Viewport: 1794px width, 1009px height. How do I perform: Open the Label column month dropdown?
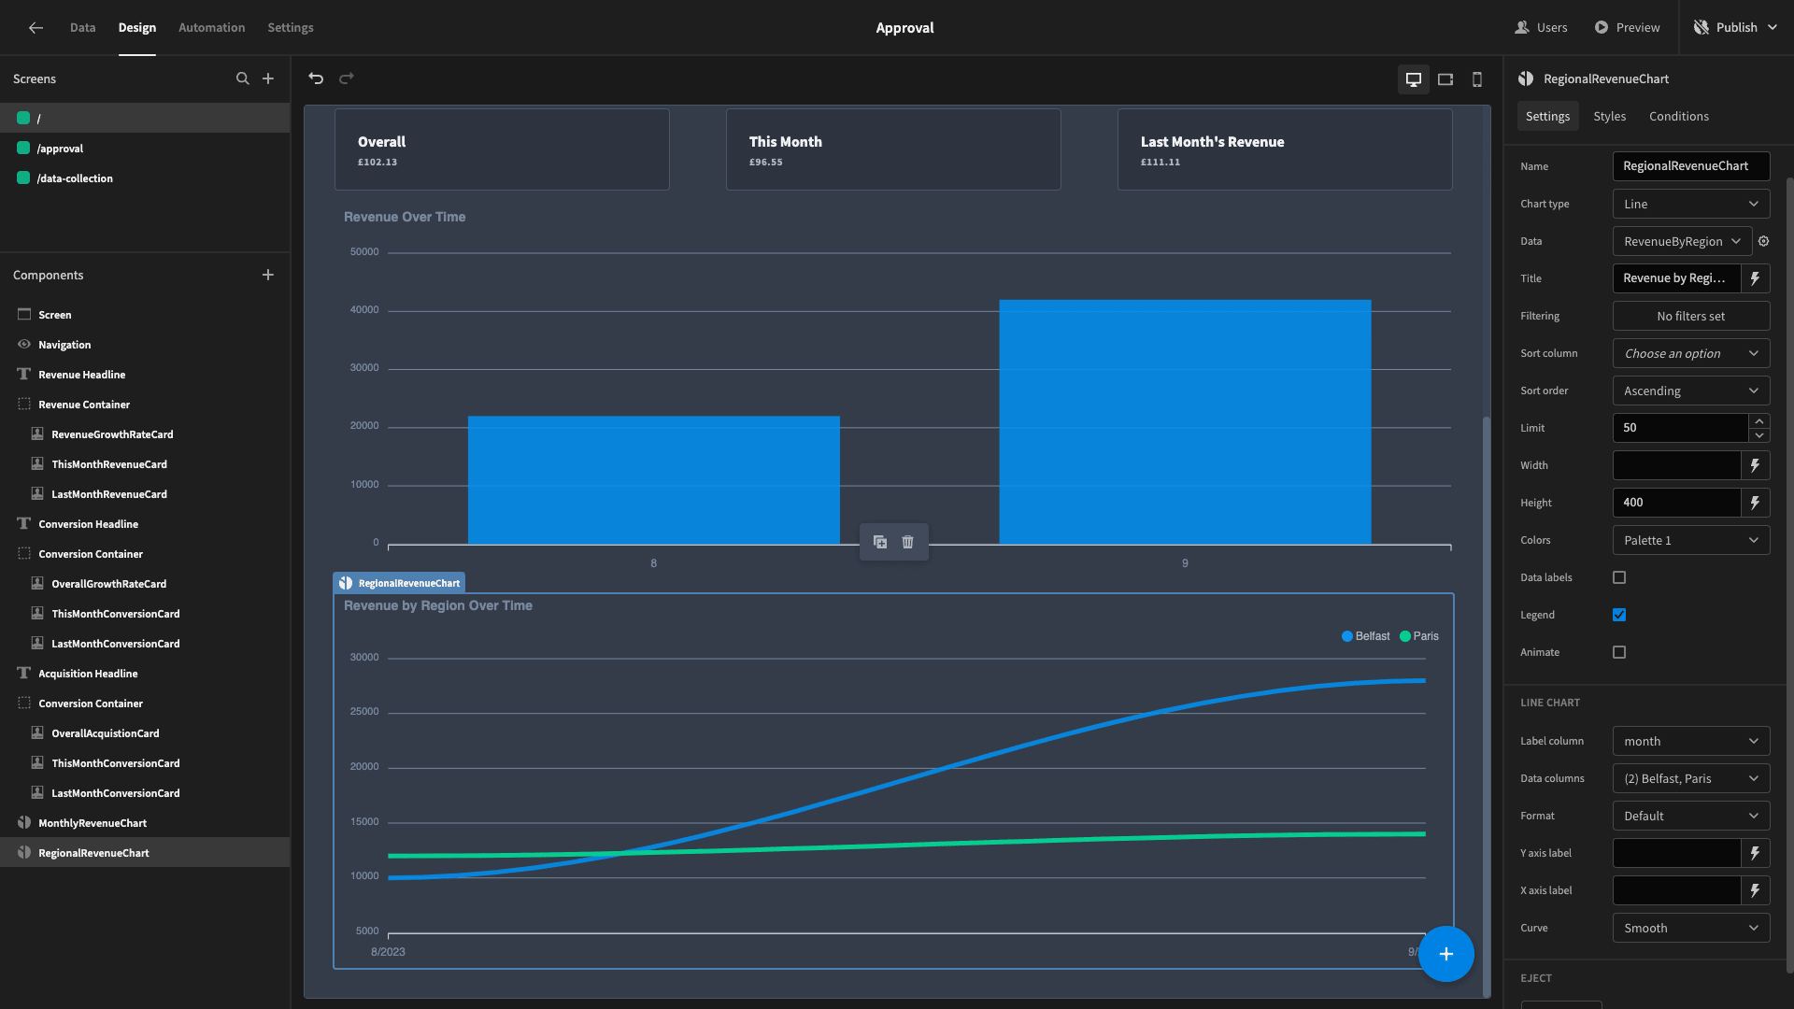coord(1691,741)
